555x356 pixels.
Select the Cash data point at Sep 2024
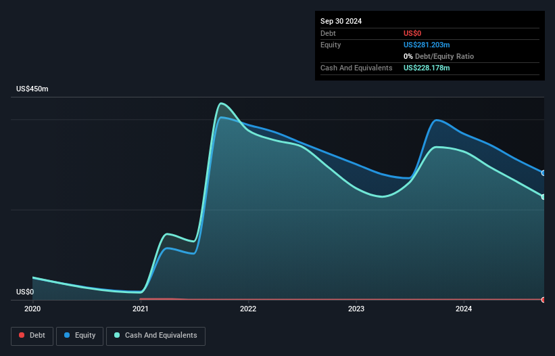(x=544, y=197)
